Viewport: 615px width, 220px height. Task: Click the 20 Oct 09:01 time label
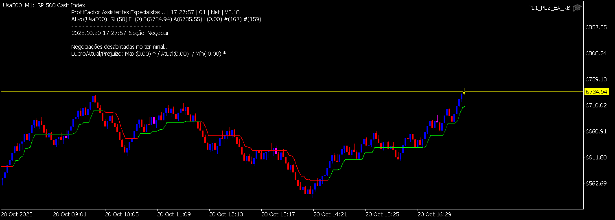pos(70,214)
